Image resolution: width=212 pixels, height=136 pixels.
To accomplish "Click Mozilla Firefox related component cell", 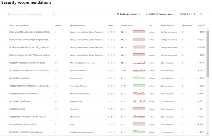I will [76, 117].
